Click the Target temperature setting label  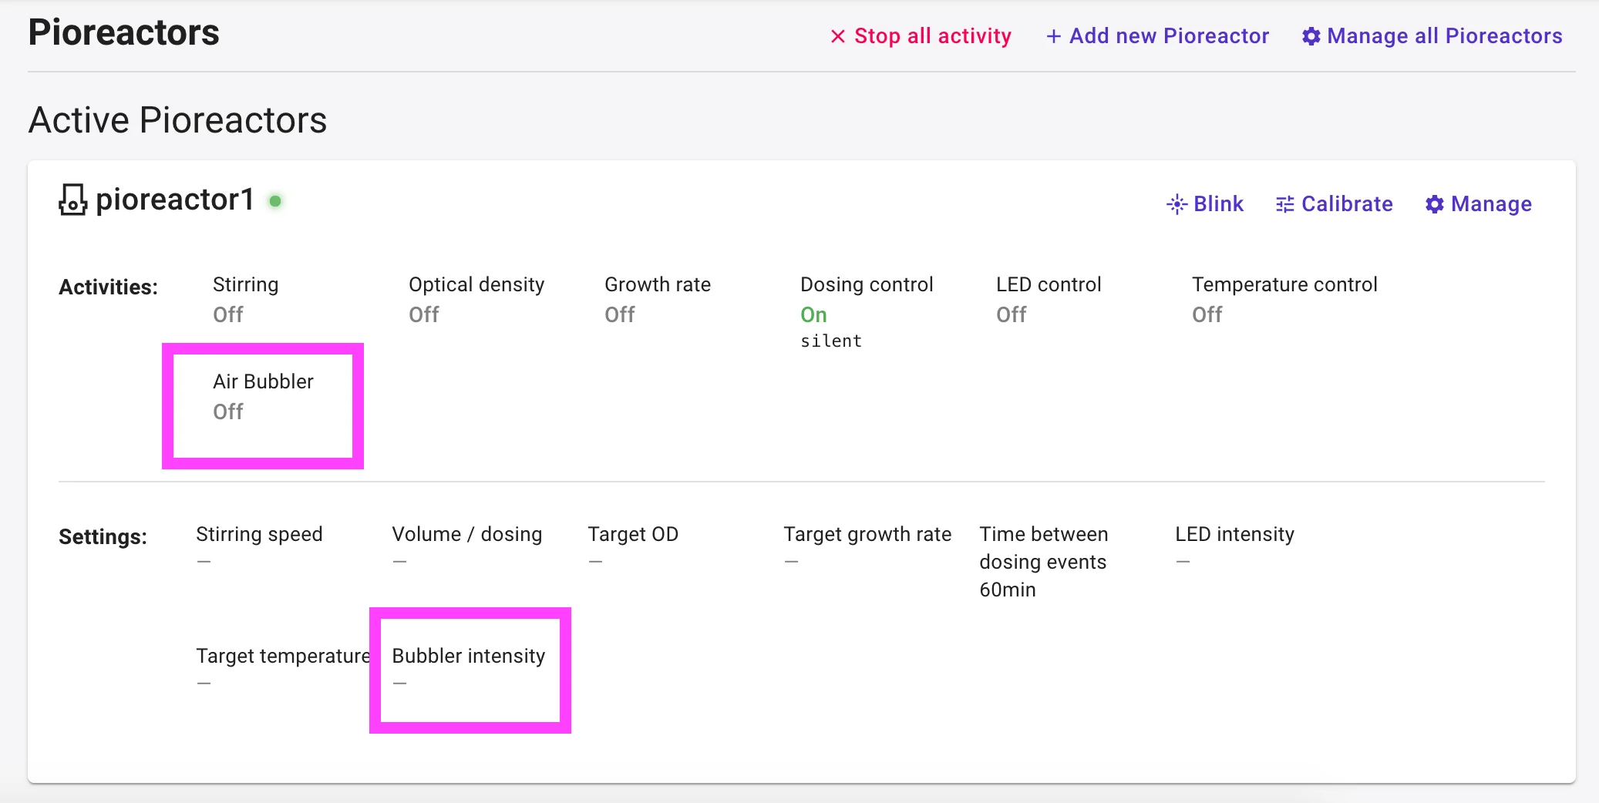click(x=283, y=656)
